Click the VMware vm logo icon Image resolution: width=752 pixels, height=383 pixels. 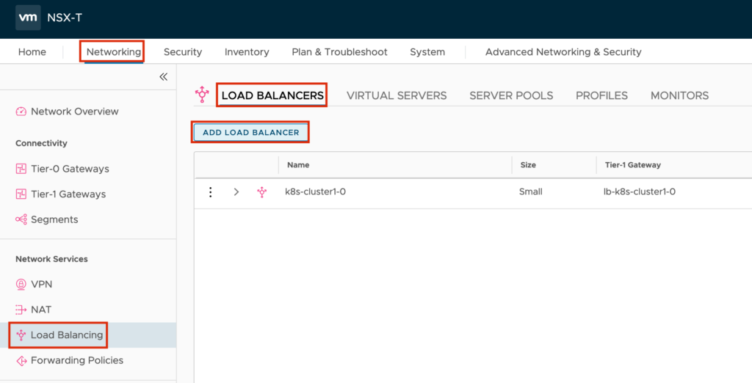[28, 18]
